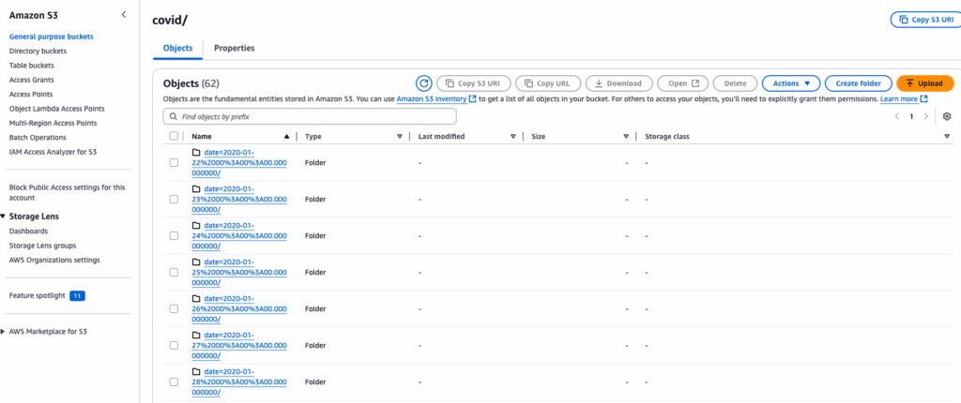Go to next page arrow
The width and height of the screenshot is (961, 403).
(x=925, y=116)
